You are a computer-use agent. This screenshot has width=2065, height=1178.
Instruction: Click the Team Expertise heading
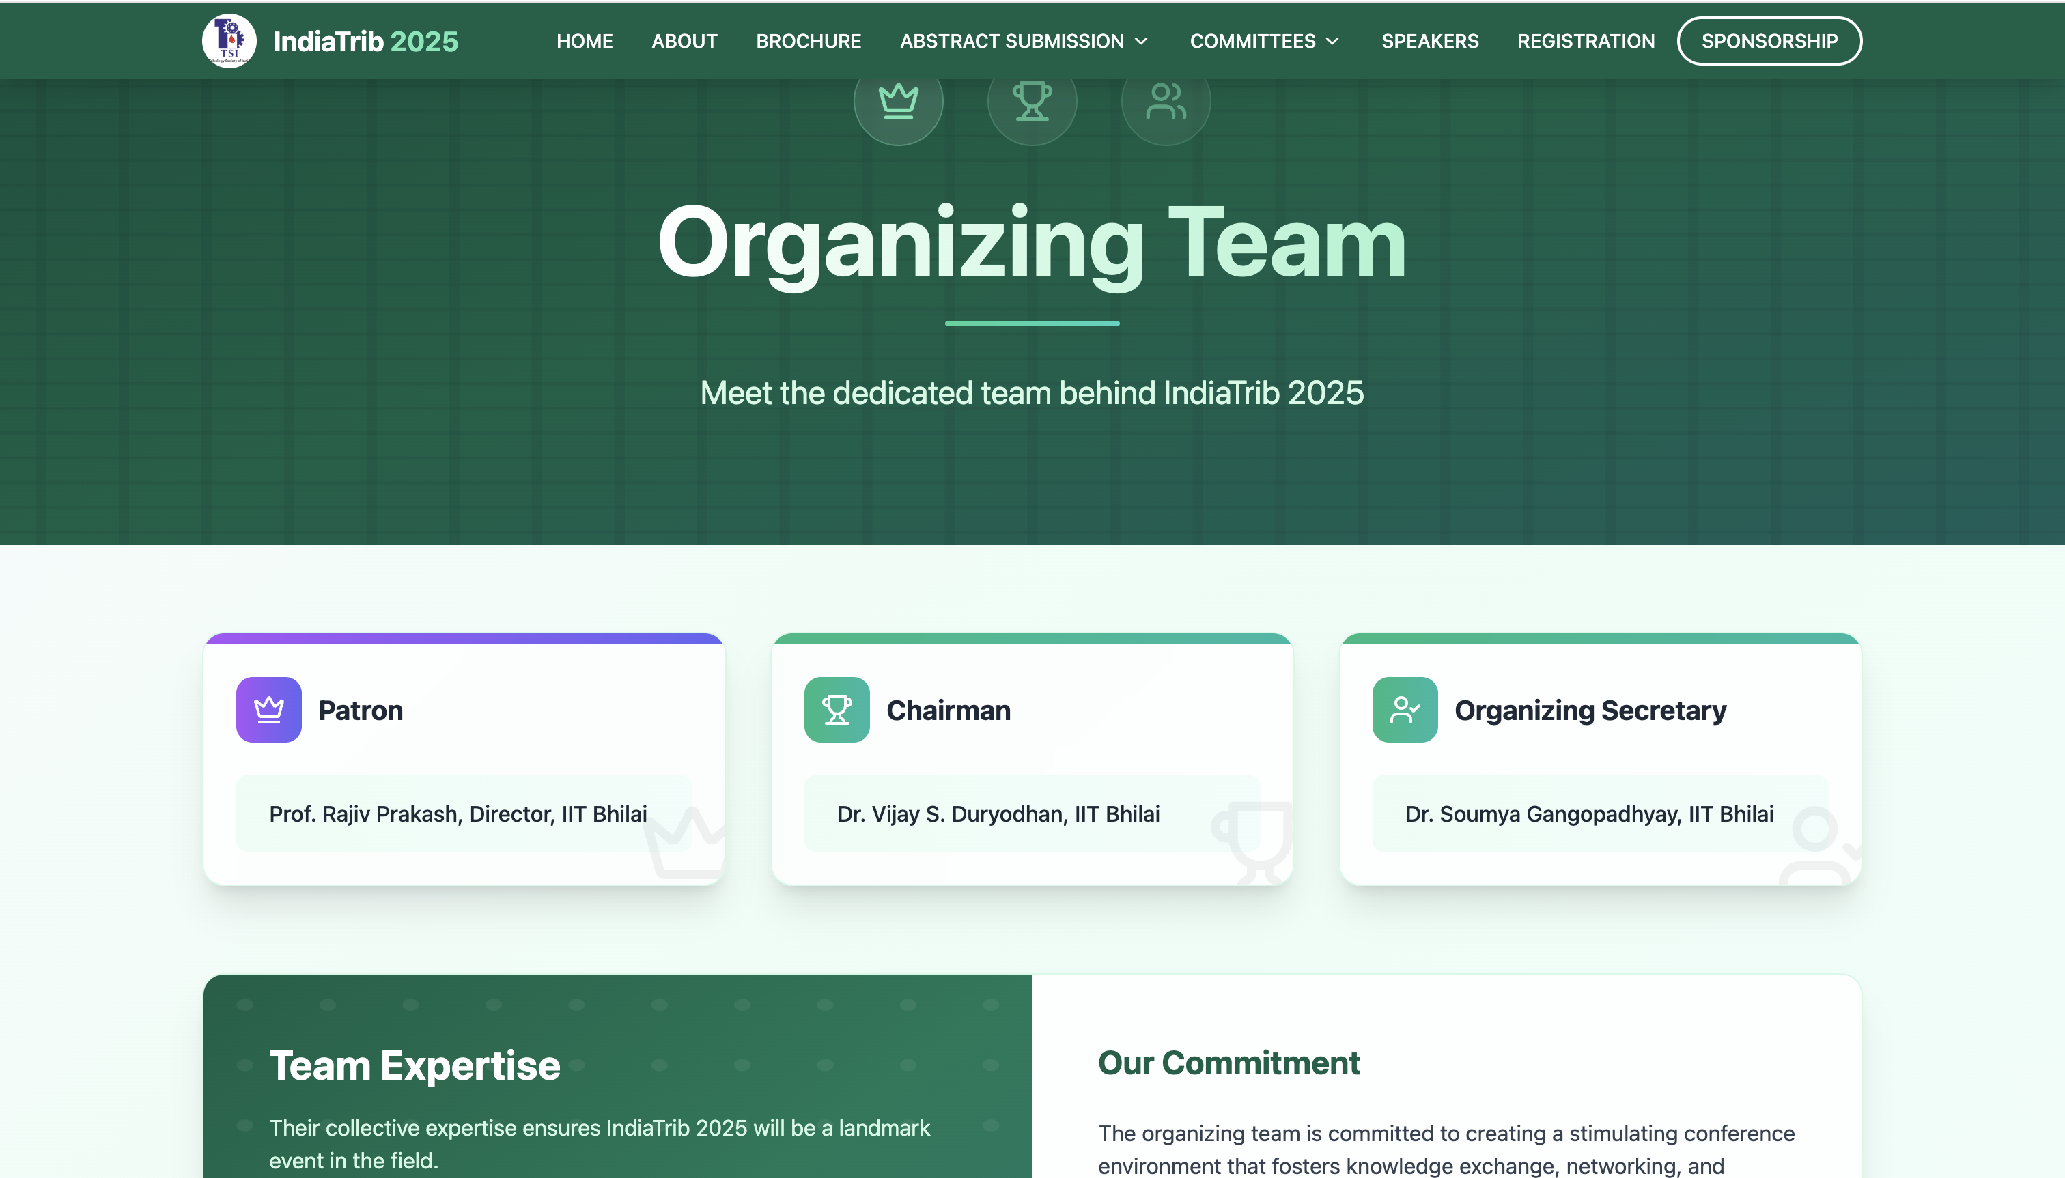(x=415, y=1065)
